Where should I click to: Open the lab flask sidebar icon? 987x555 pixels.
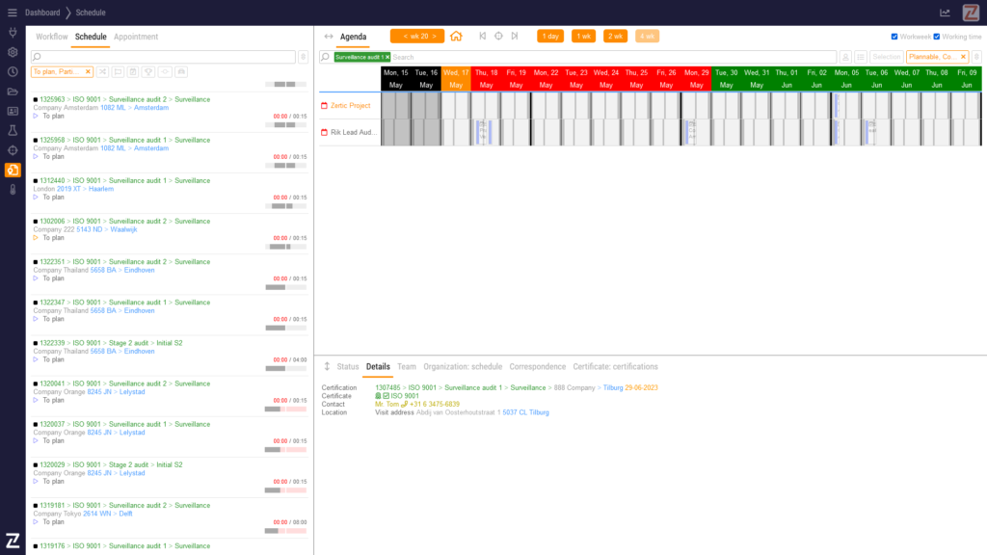tap(13, 131)
